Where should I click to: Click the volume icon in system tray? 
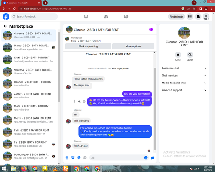click(x=199, y=169)
